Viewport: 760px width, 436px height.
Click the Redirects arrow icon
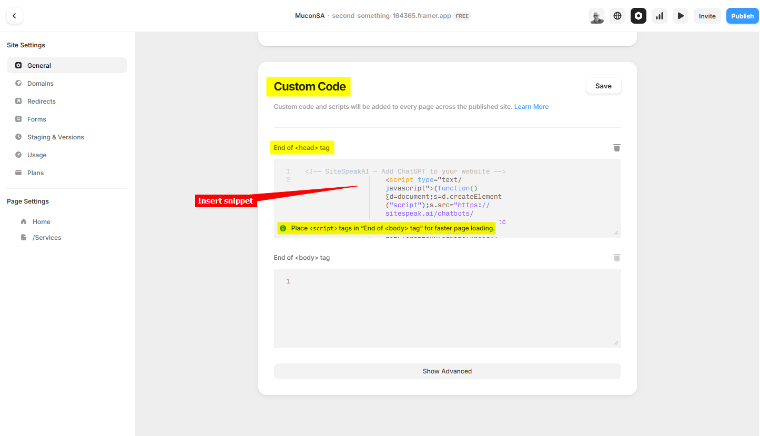[x=18, y=102]
